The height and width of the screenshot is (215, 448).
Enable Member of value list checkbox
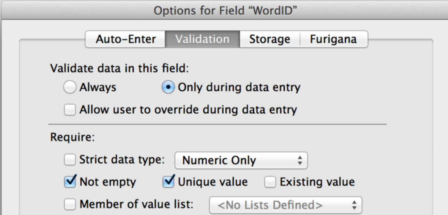(x=70, y=205)
